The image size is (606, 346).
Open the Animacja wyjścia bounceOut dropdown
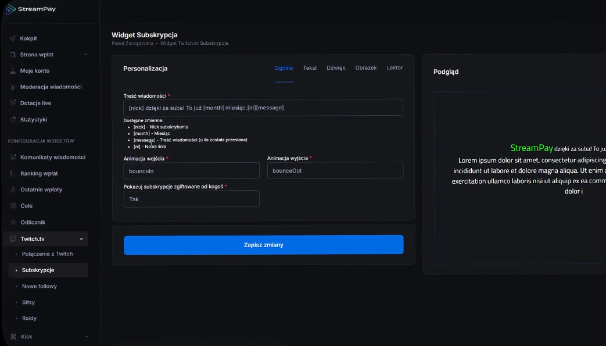[335, 170]
